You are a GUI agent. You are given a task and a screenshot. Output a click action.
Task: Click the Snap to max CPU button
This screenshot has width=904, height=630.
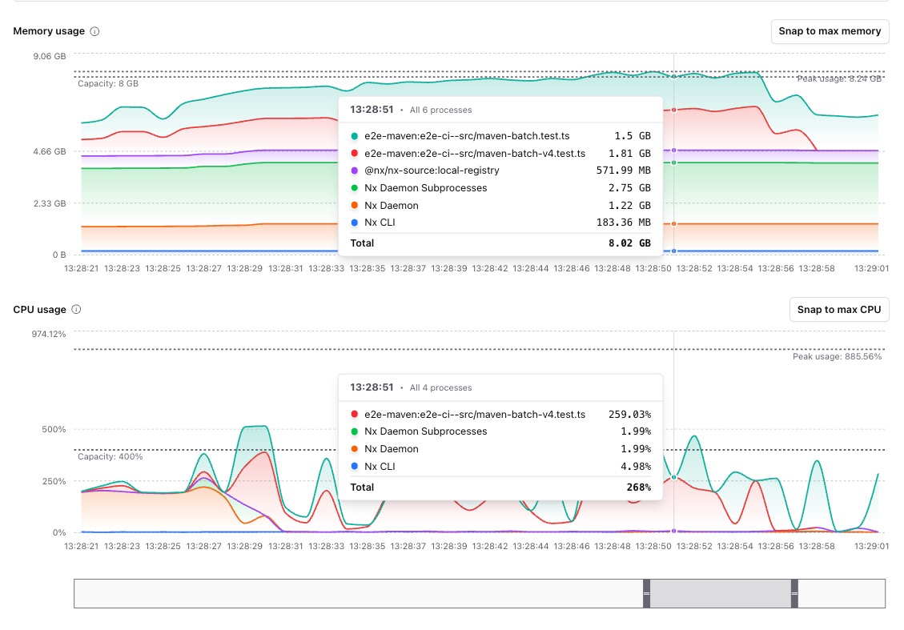(x=839, y=309)
